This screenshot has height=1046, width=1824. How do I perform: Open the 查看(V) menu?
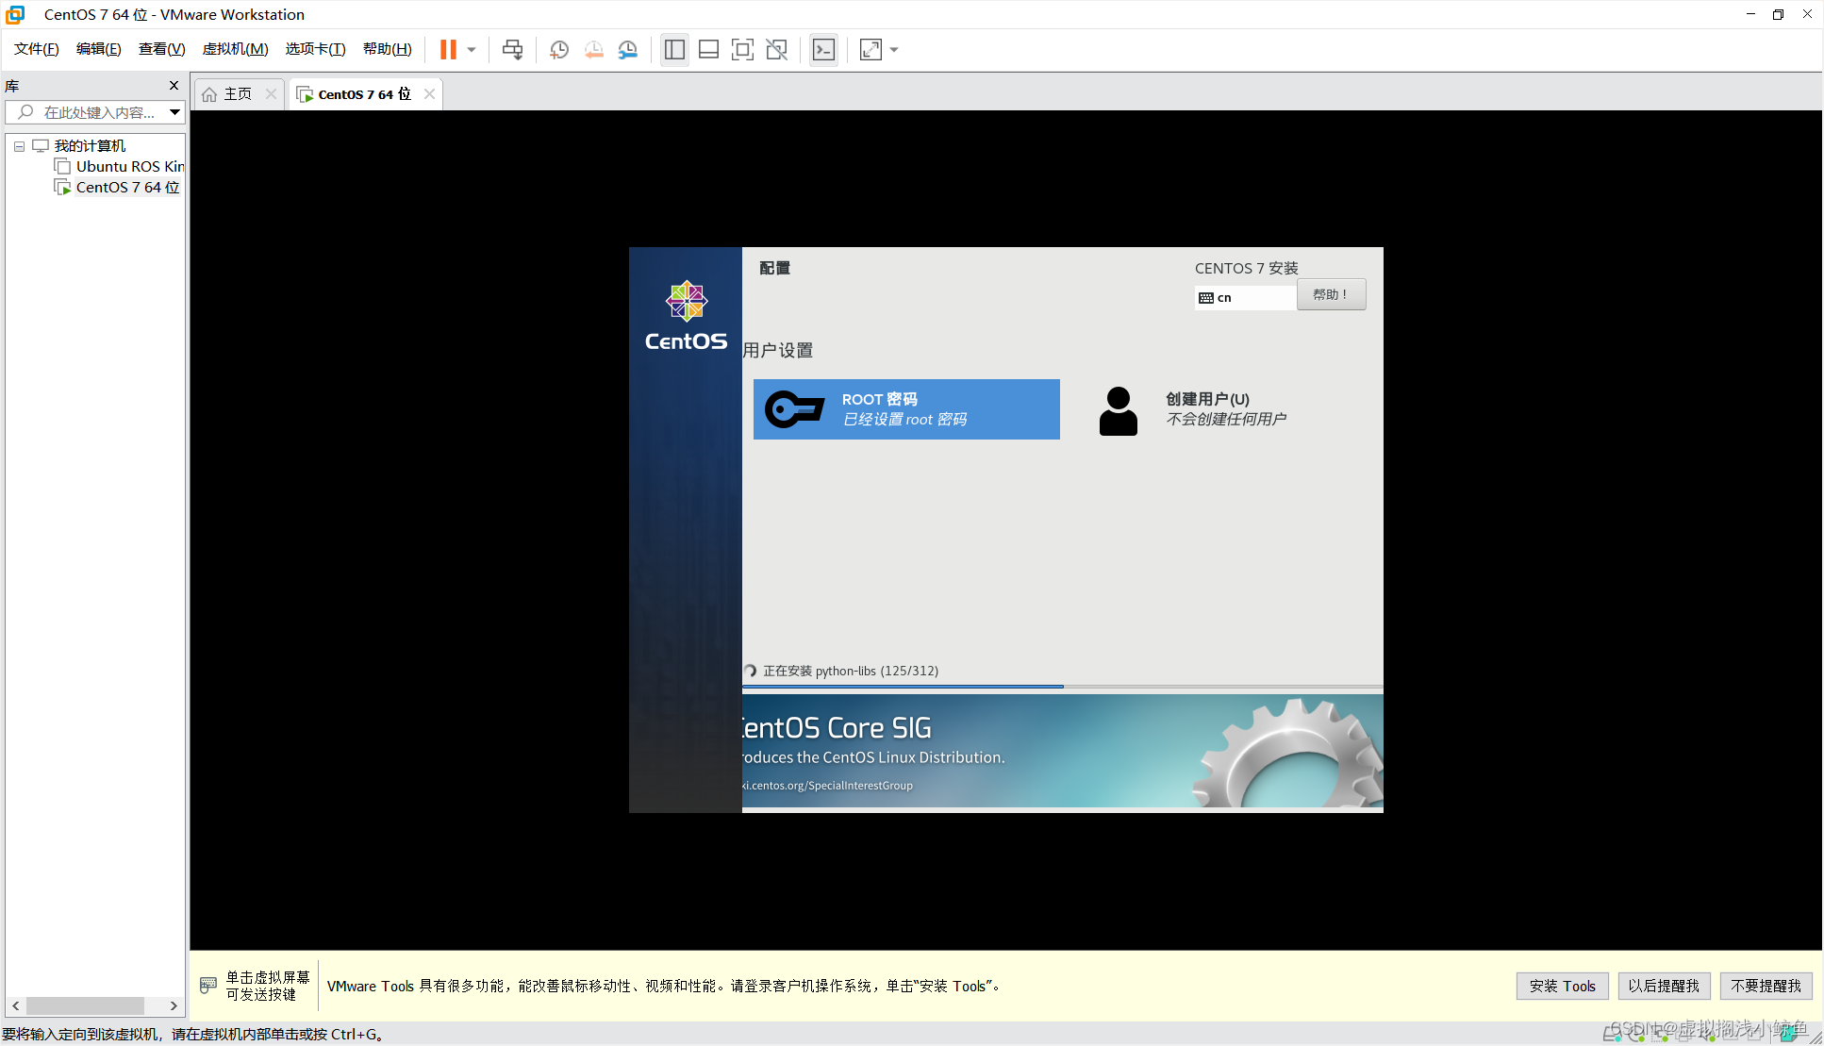(162, 49)
